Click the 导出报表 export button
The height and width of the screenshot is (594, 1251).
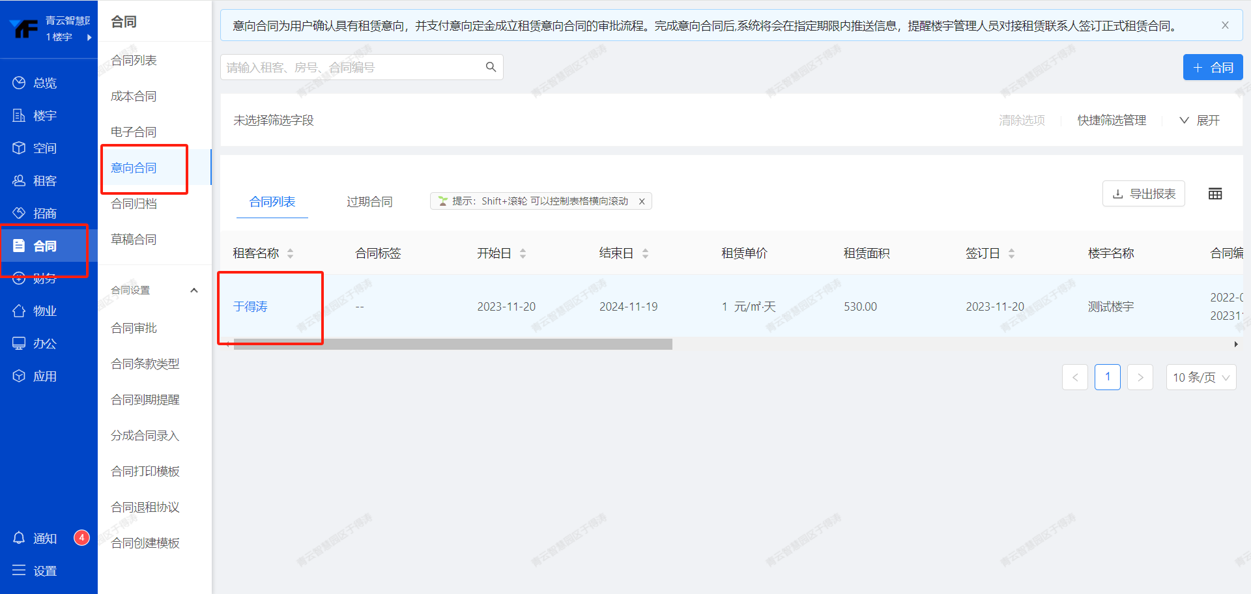click(x=1143, y=194)
